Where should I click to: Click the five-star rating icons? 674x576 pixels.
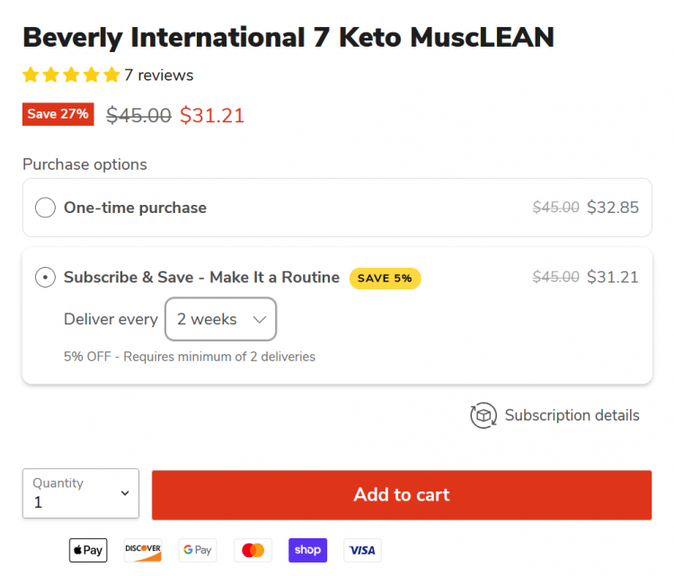click(x=71, y=75)
